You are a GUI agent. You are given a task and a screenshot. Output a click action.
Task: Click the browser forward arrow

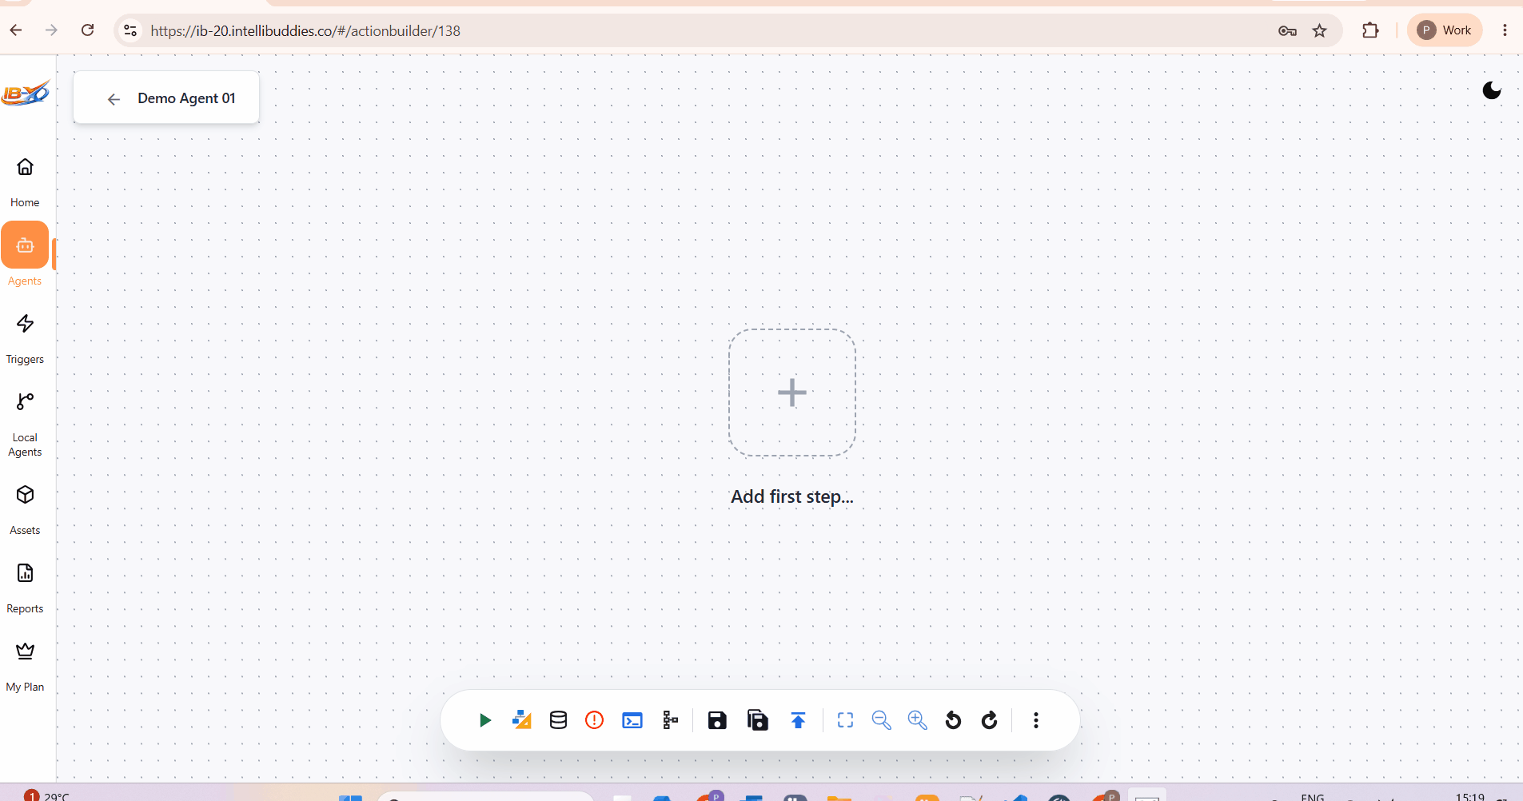pyautogui.click(x=52, y=30)
